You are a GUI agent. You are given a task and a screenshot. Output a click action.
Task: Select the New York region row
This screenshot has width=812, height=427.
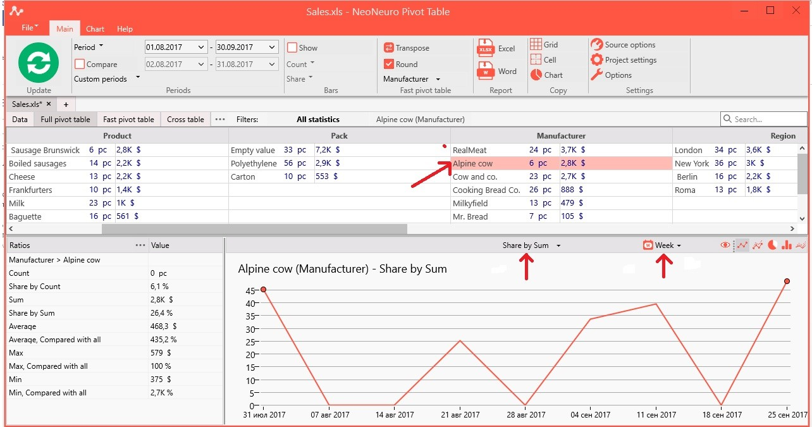735,163
